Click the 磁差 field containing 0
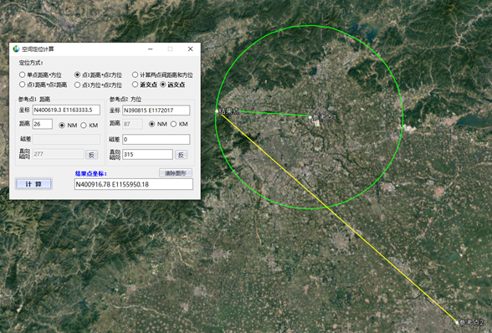 tap(156, 140)
